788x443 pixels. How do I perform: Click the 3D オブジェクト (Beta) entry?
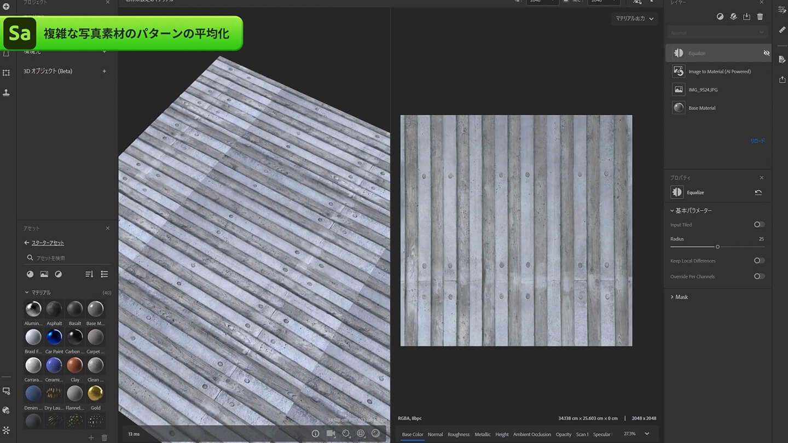(48, 71)
